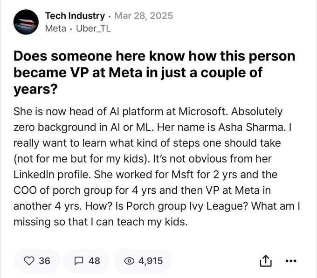Go to the Tech Industry channel
Image resolution: width=317 pixels, height=278 pixels.
pos(75,15)
